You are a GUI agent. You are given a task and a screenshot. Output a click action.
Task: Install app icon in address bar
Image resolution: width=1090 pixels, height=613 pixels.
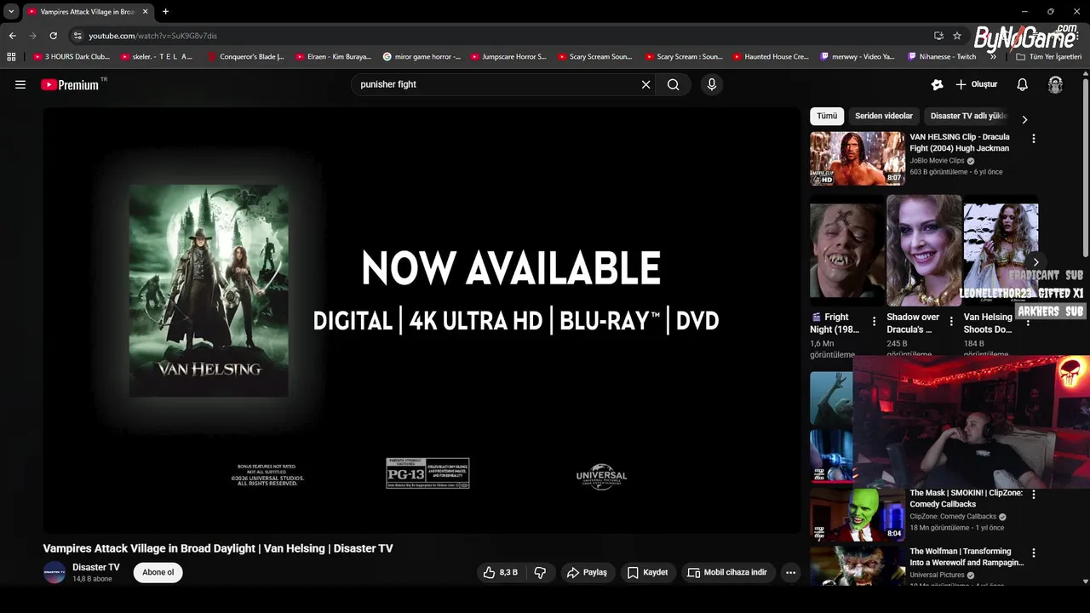click(938, 36)
